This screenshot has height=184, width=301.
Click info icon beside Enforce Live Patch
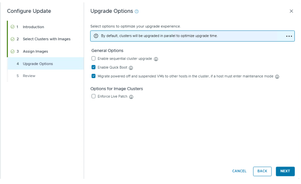click(x=131, y=97)
